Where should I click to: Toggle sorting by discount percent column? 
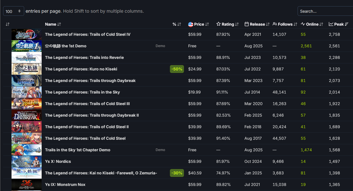tap(179, 24)
